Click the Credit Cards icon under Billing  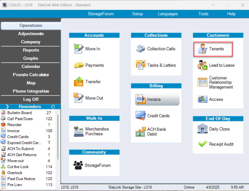coord(141,115)
